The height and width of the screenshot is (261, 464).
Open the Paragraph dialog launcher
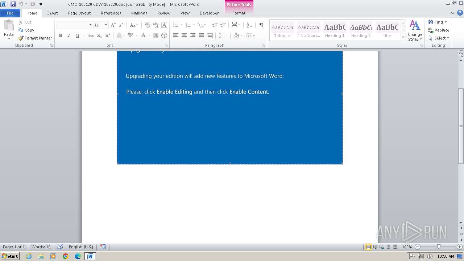tap(264, 46)
